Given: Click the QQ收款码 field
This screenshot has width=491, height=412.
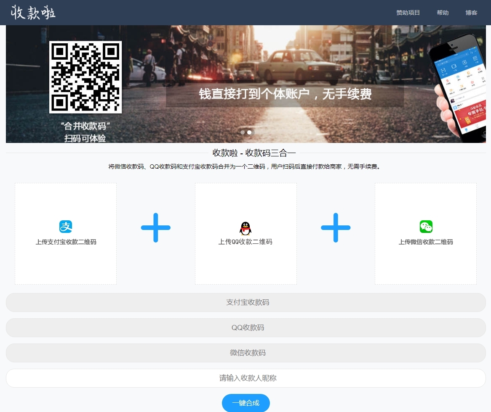Looking at the screenshot, I should (245, 327).
